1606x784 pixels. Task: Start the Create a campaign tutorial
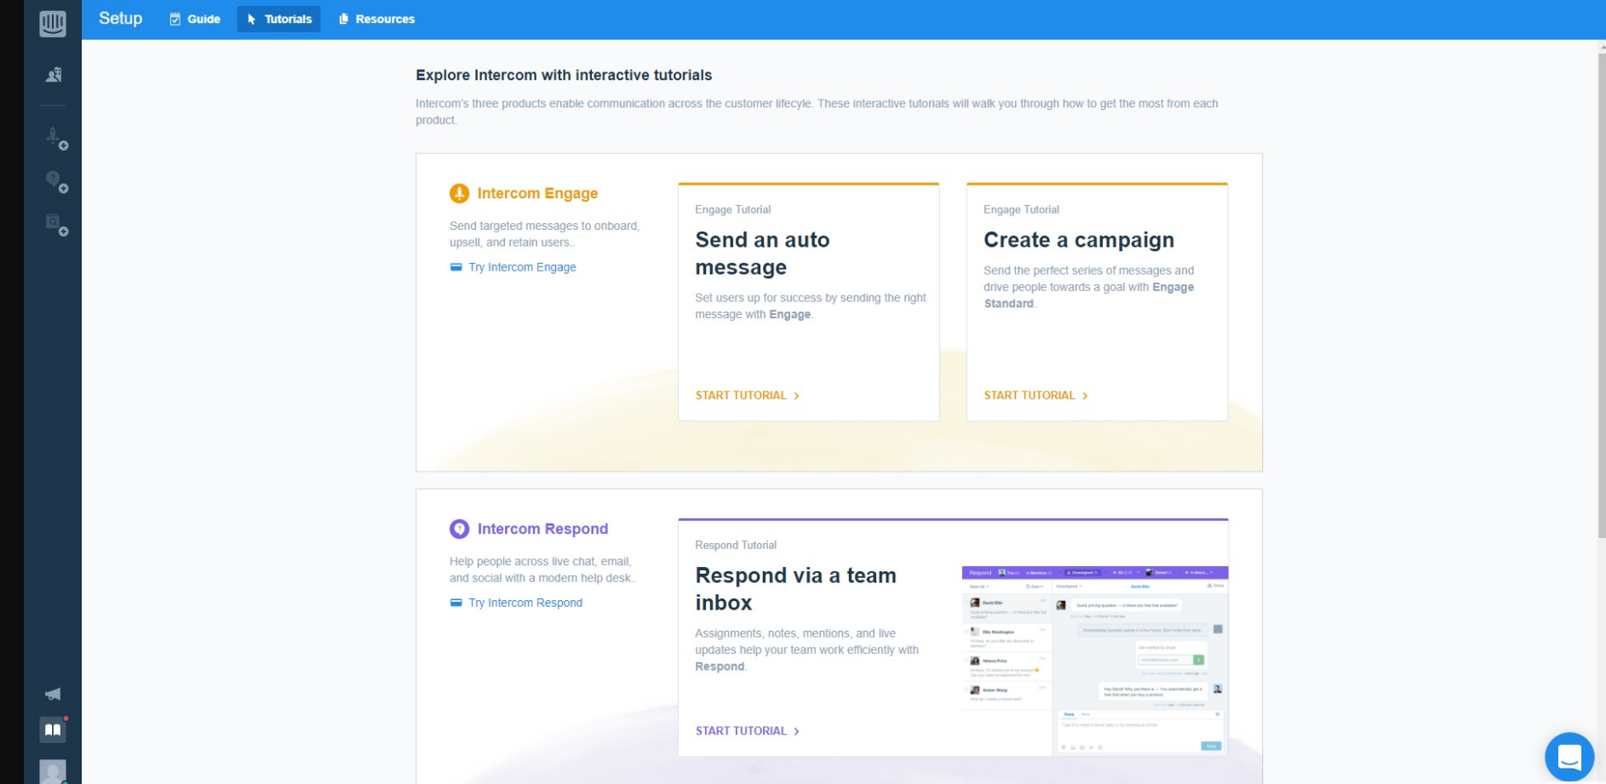pos(1035,395)
